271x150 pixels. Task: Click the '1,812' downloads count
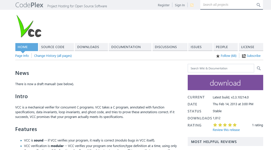217,118
